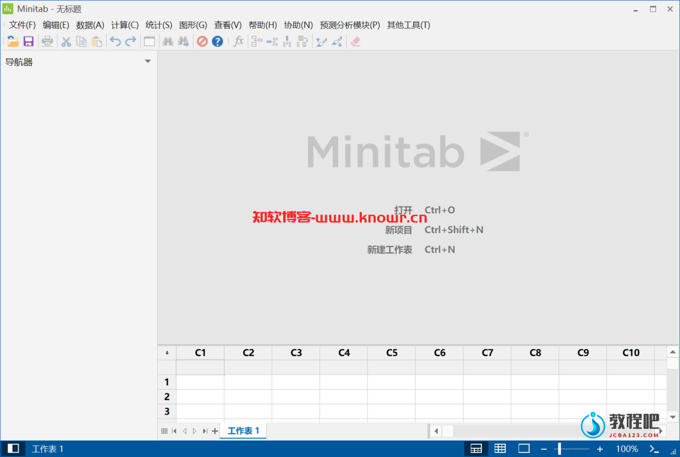Image resolution: width=680 pixels, height=457 pixels.
Task: Open the 计算(C) menu
Action: click(x=125, y=25)
